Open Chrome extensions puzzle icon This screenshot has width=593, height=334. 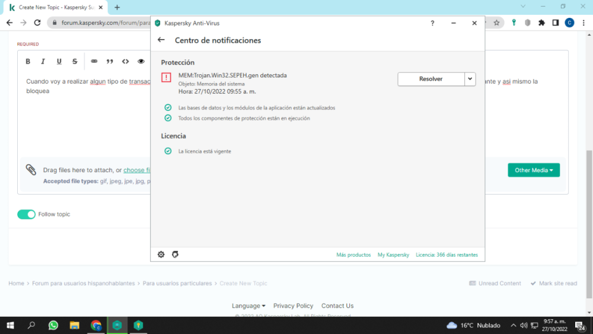pyautogui.click(x=541, y=23)
